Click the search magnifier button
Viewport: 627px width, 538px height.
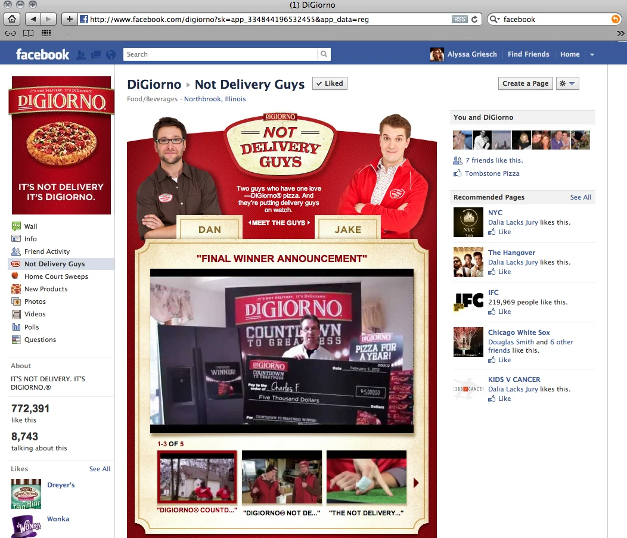324,54
